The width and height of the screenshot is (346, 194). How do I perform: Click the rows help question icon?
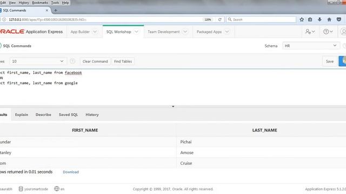point(72,61)
